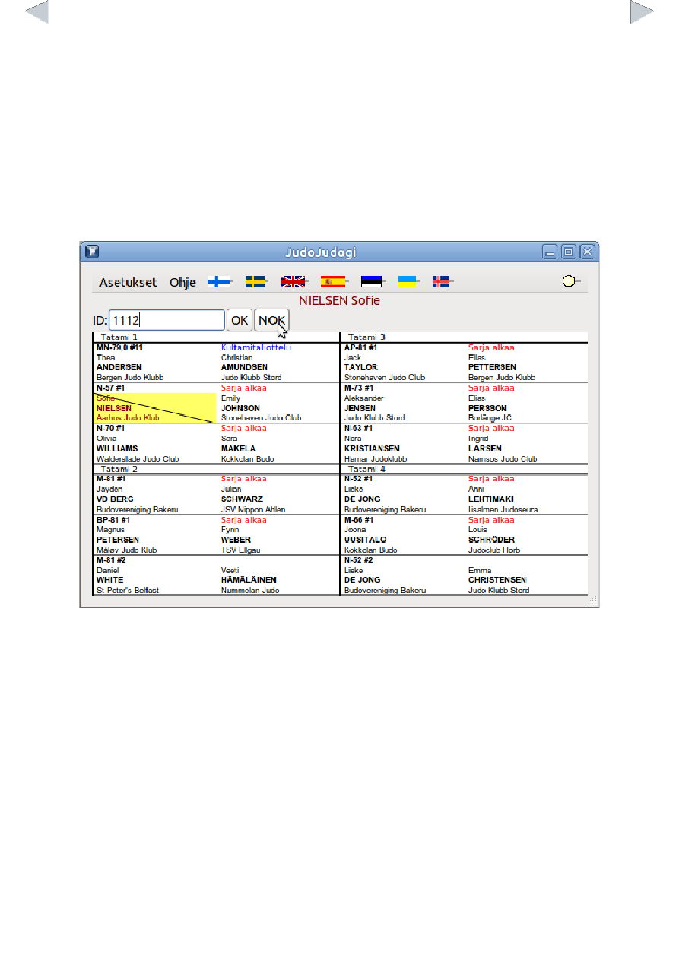Select competitor WEBER
The width and height of the screenshot is (679, 960).
tap(236, 540)
